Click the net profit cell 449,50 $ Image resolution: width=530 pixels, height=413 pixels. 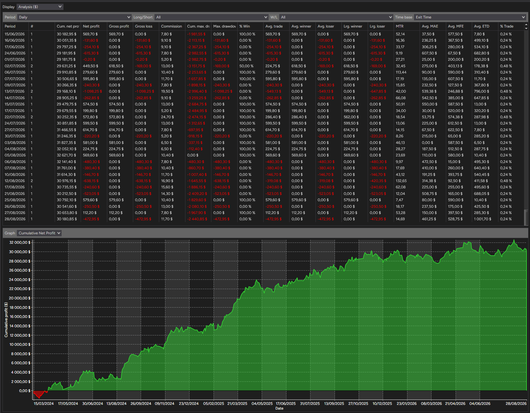click(90, 66)
